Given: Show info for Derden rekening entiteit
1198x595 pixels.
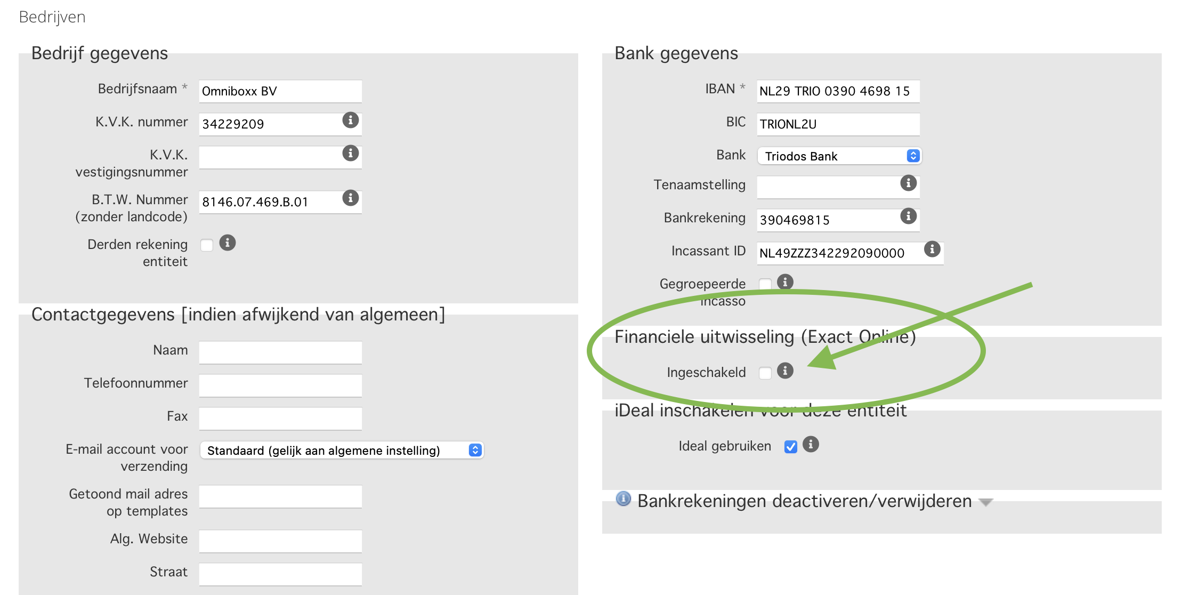Looking at the screenshot, I should (228, 243).
